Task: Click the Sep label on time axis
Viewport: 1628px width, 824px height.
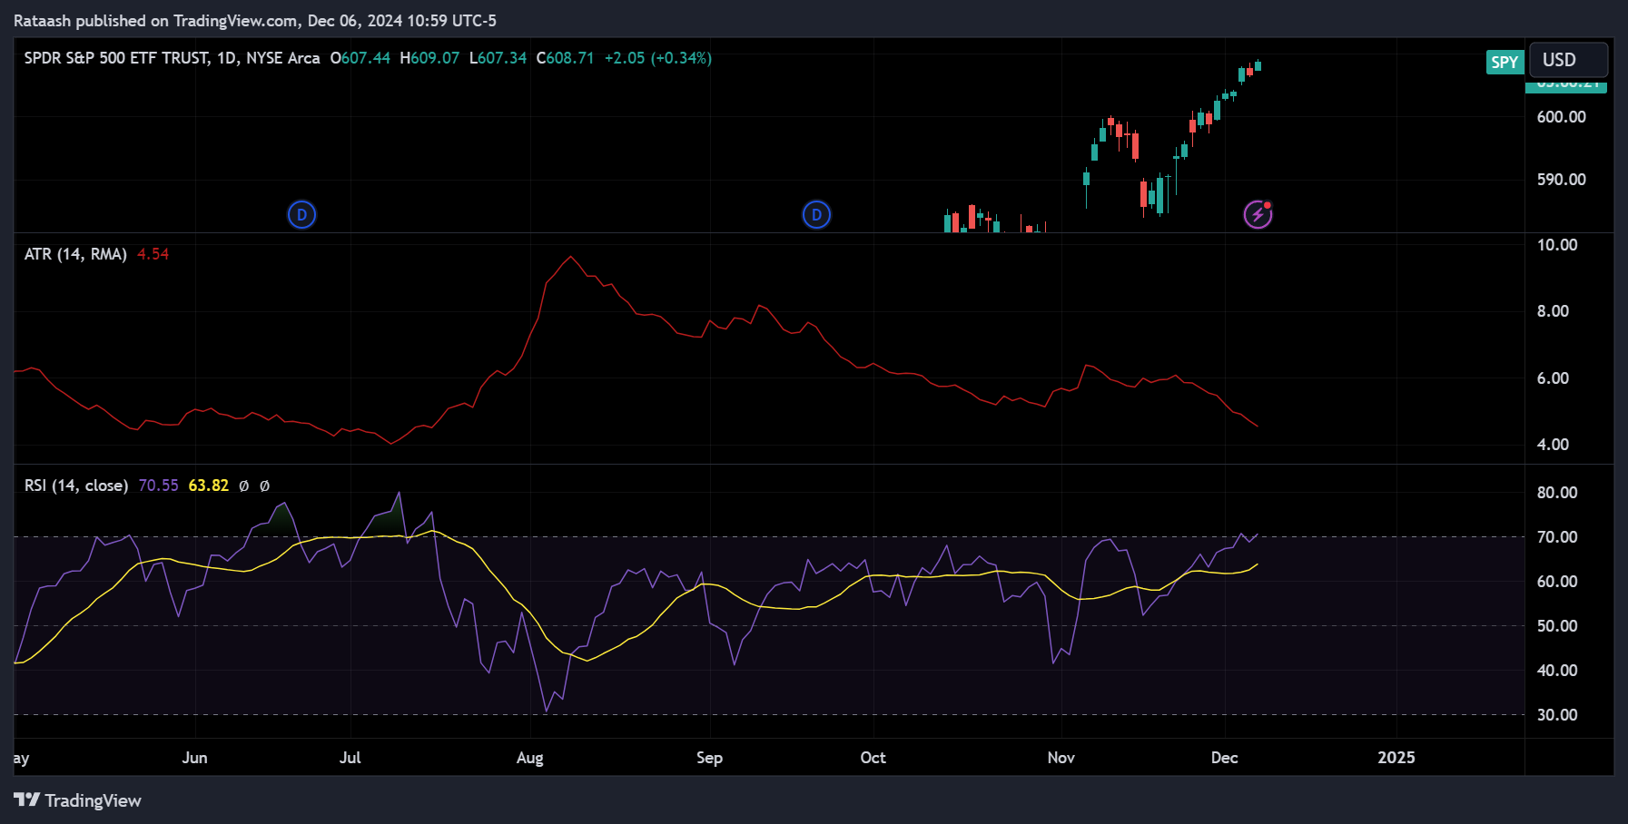Action: (709, 758)
